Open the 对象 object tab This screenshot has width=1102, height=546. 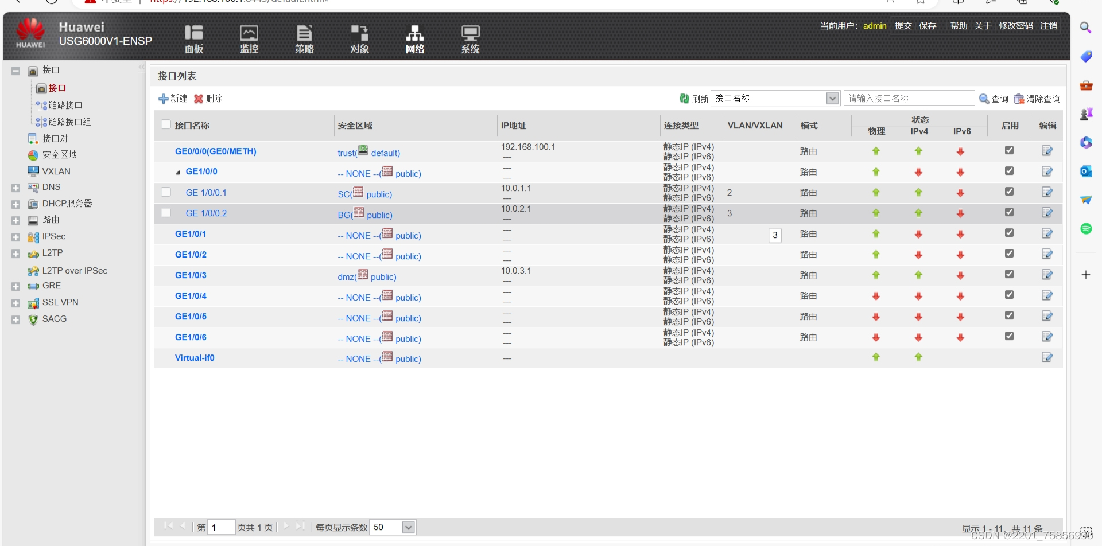360,39
